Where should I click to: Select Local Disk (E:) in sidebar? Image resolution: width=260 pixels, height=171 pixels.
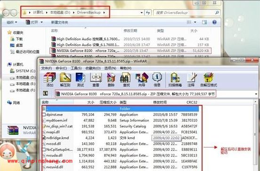23,84
